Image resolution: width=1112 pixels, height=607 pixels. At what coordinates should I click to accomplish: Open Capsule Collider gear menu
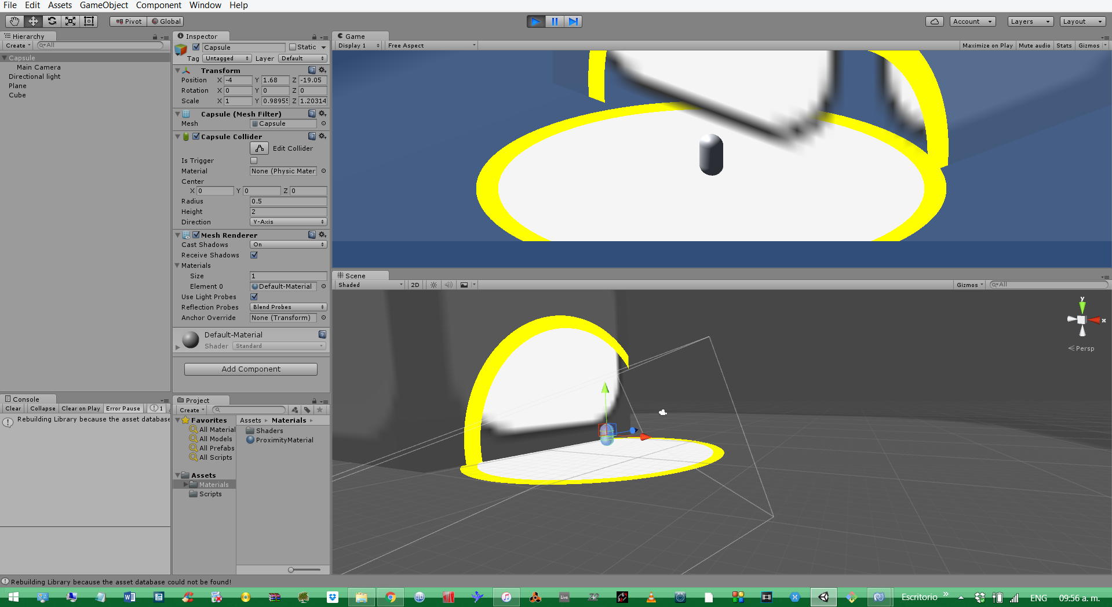pos(323,136)
